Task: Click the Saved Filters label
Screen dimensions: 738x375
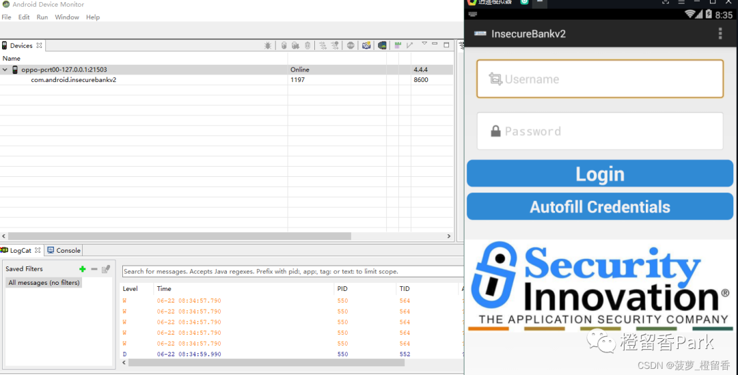Action: pos(24,269)
